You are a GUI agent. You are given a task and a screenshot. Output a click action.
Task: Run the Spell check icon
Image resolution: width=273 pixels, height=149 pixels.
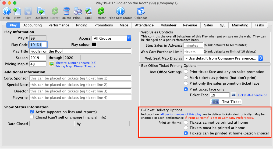pos(88,11)
